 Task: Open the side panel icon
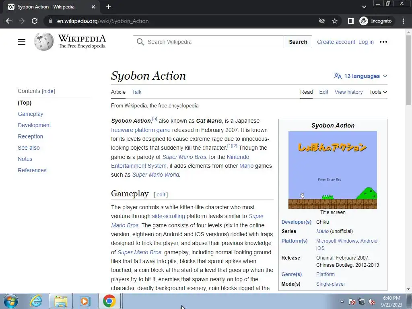tap(350, 21)
